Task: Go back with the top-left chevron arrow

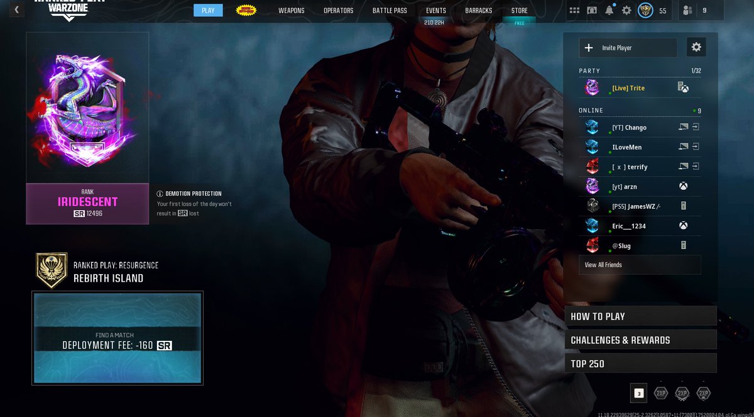Action: click(x=16, y=9)
